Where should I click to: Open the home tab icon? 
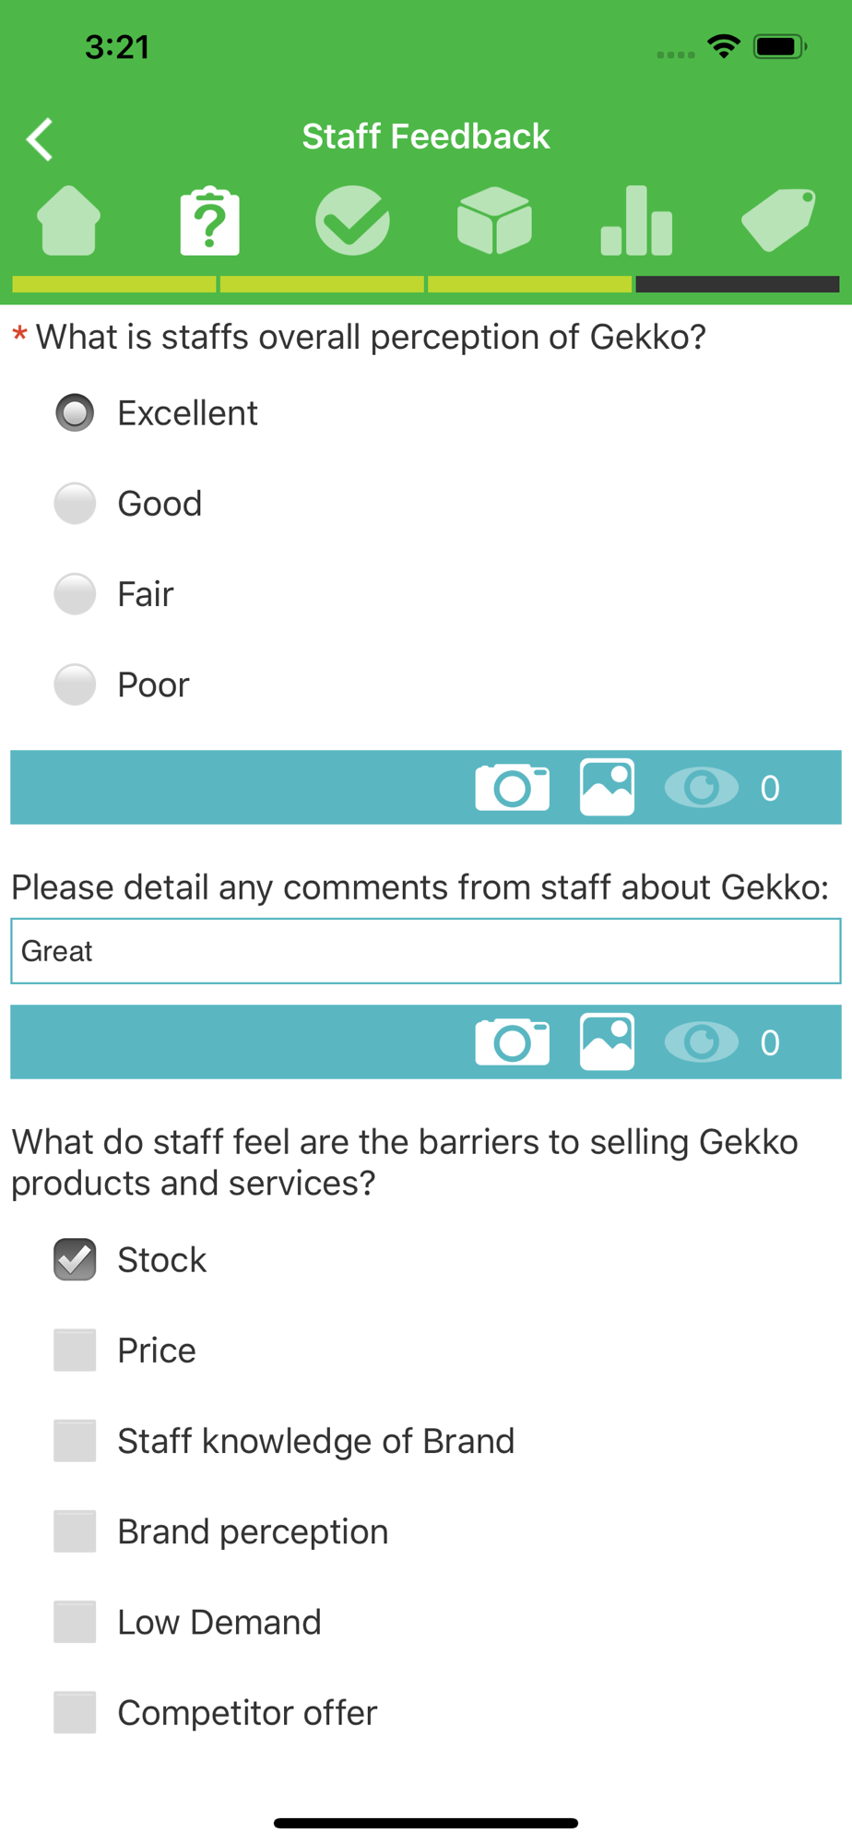tap(68, 220)
